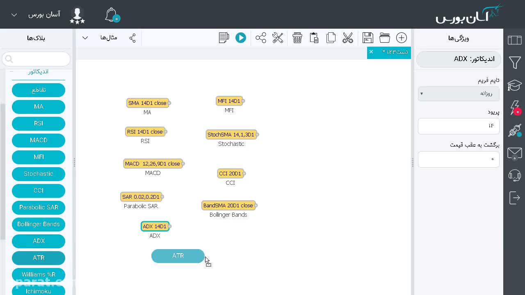Create a new item with the plus circle

[x=402, y=38]
